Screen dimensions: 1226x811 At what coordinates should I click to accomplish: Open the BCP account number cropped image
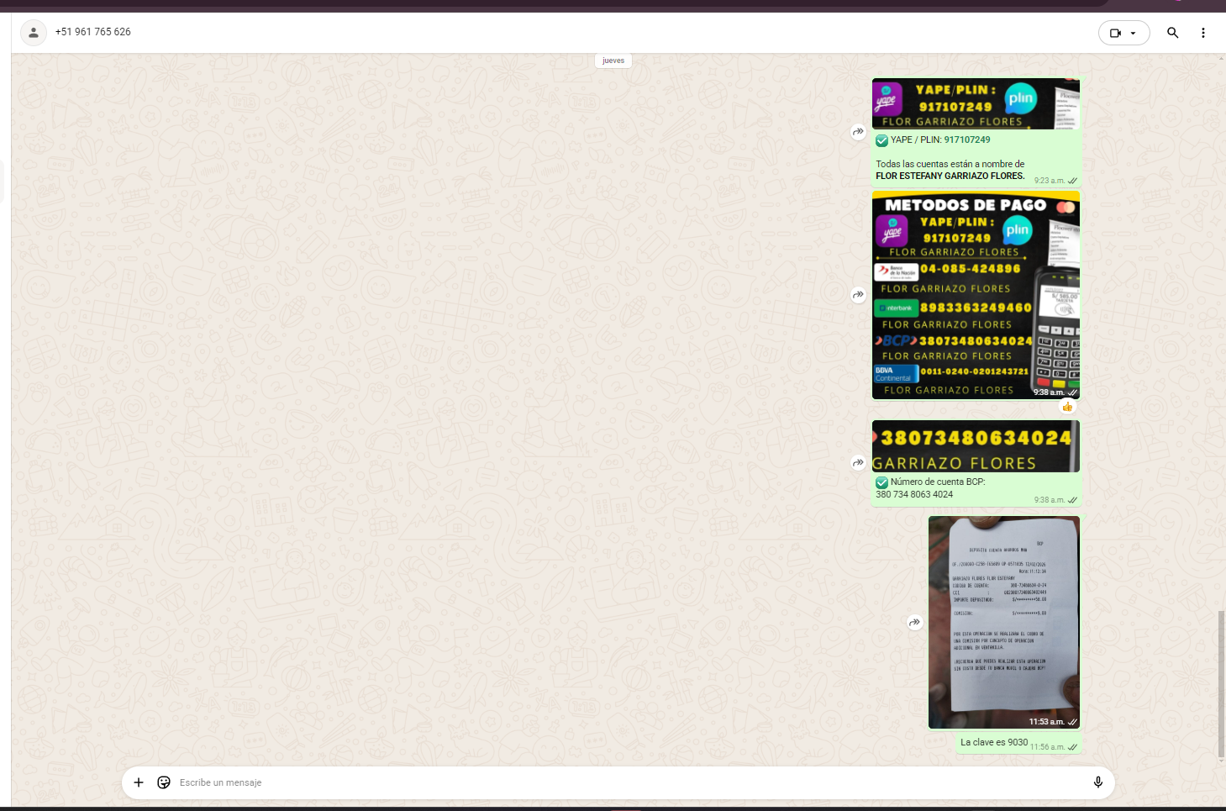click(975, 446)
